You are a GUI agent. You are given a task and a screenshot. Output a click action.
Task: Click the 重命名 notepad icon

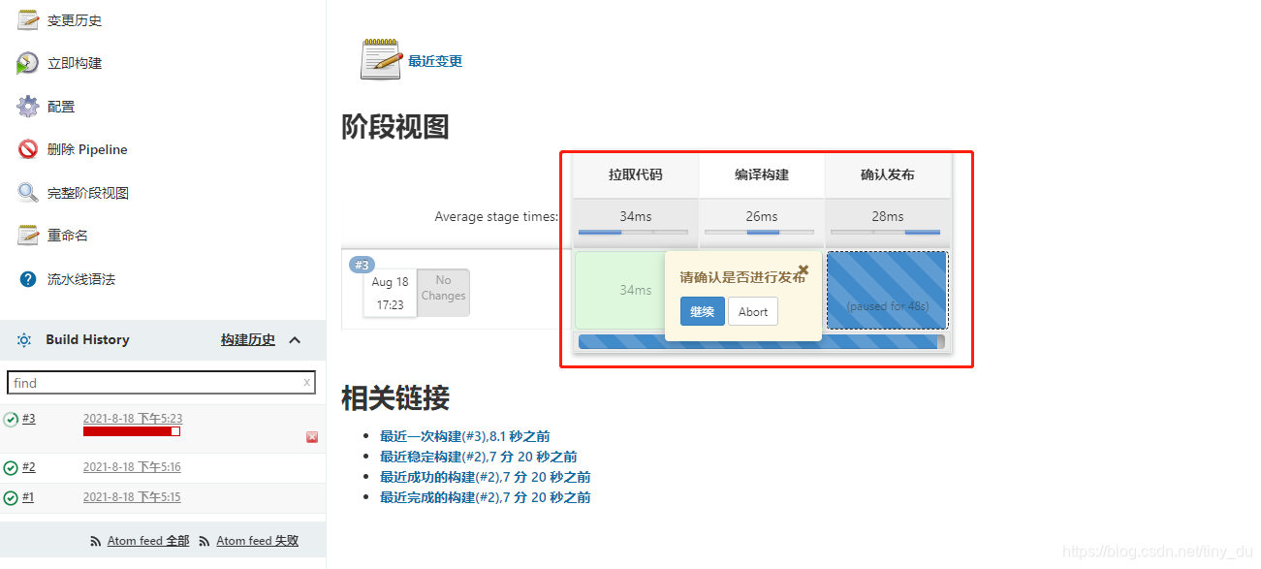(x=28, y=236)
